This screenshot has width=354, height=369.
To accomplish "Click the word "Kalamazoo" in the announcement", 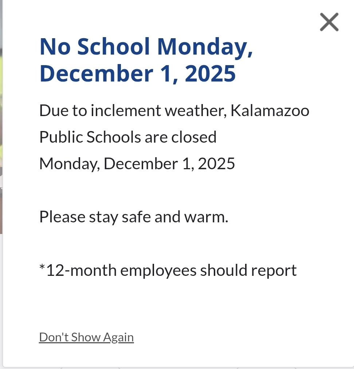I will [270, 111].
